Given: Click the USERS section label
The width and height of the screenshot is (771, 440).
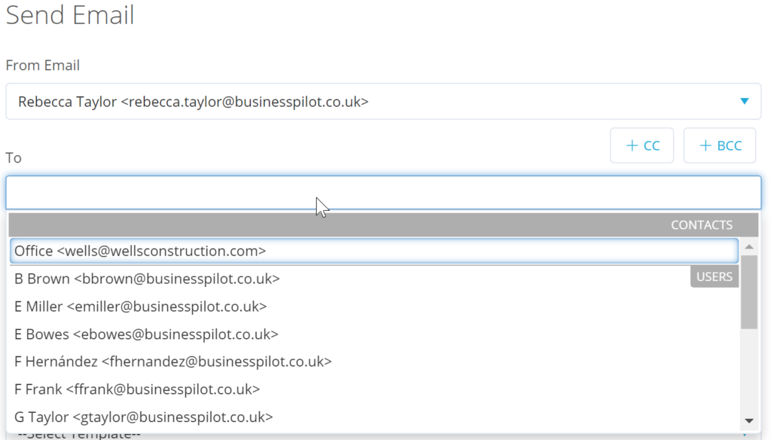Looking at the screenshot, I should [714, 277].
